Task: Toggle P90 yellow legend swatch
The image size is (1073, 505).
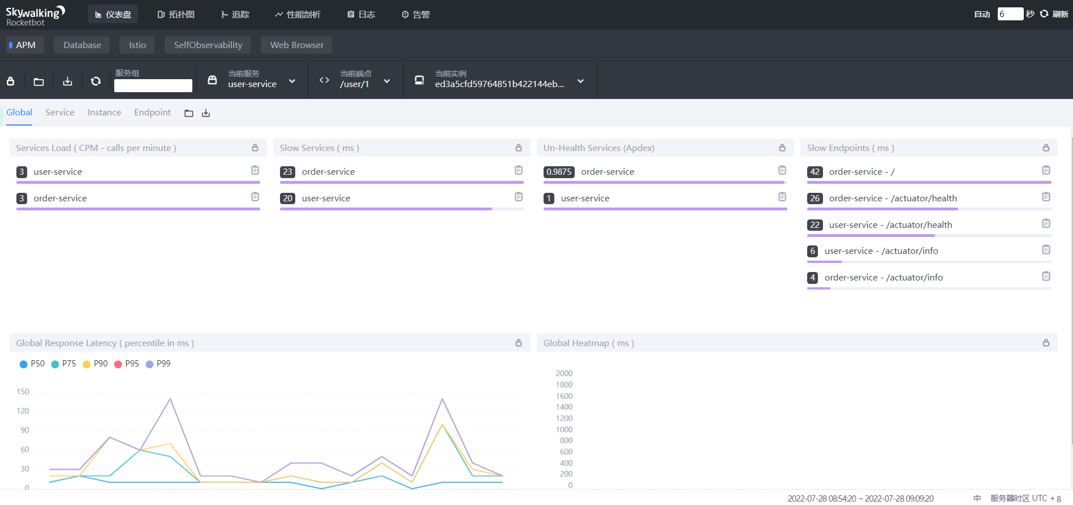Action: click(87, 364)
